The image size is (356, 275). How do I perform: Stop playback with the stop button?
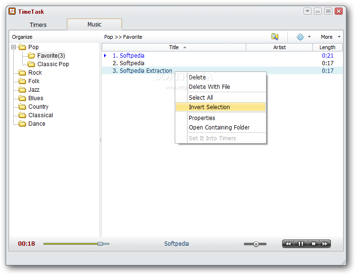click(x=313, y=244)
